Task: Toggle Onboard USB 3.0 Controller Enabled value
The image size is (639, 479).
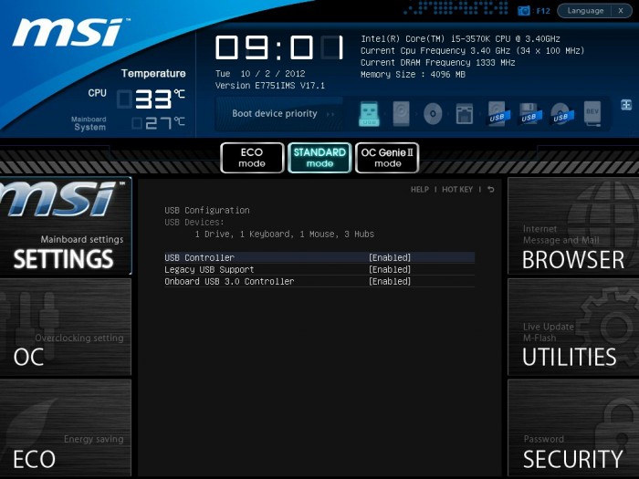Action: 390,282
